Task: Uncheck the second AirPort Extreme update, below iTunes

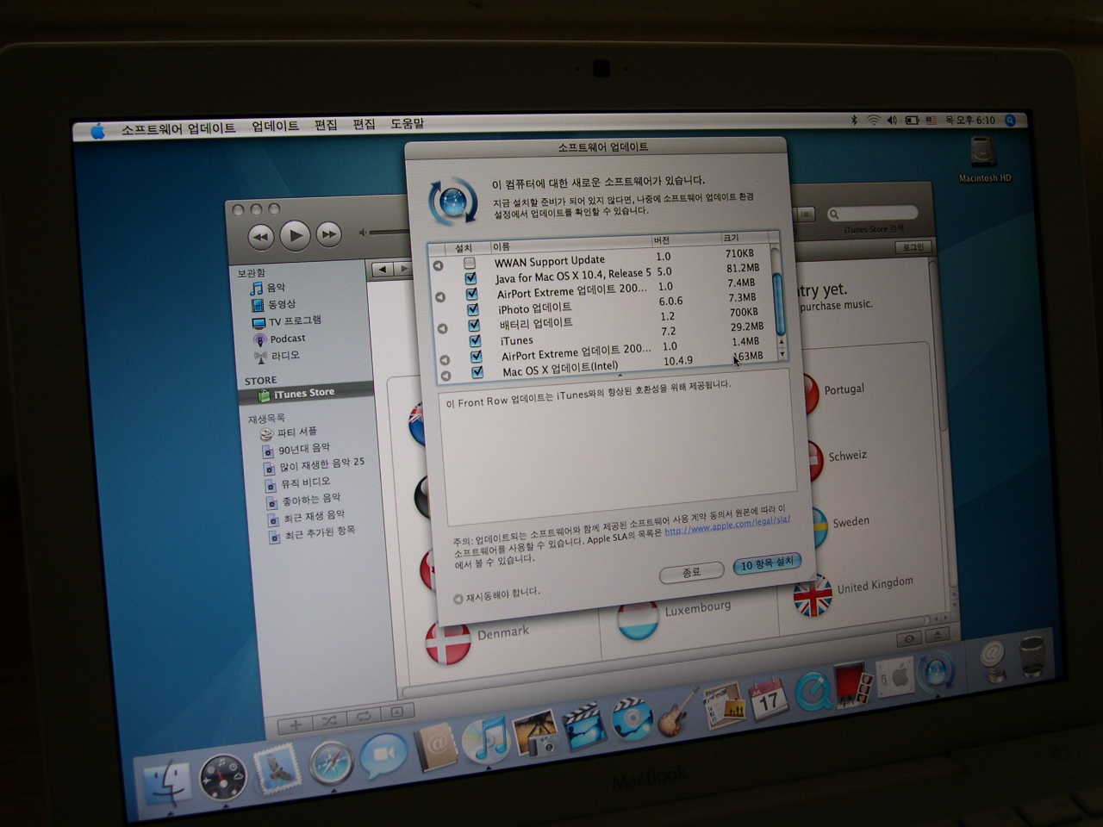Action: tap(476, 356)
